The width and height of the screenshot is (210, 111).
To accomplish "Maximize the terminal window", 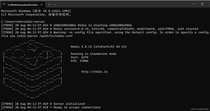I will 202,4.
